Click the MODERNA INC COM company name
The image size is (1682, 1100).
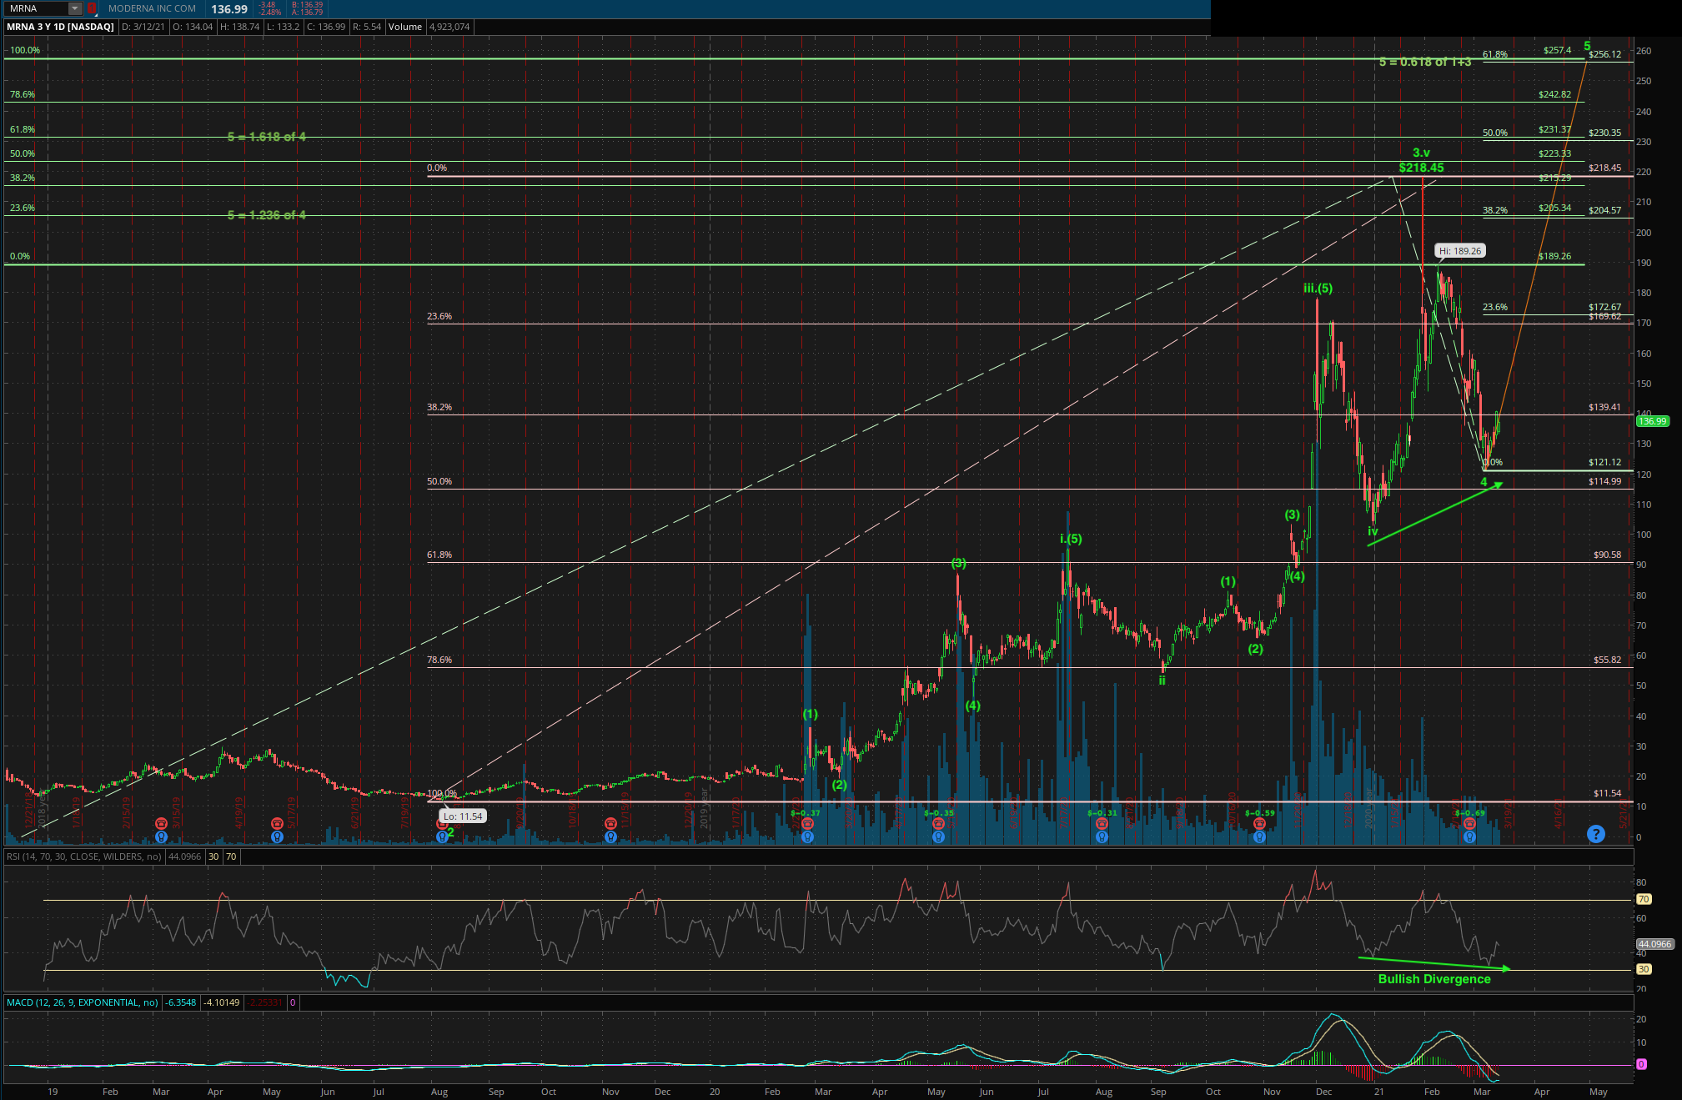(x=152, y=8)
